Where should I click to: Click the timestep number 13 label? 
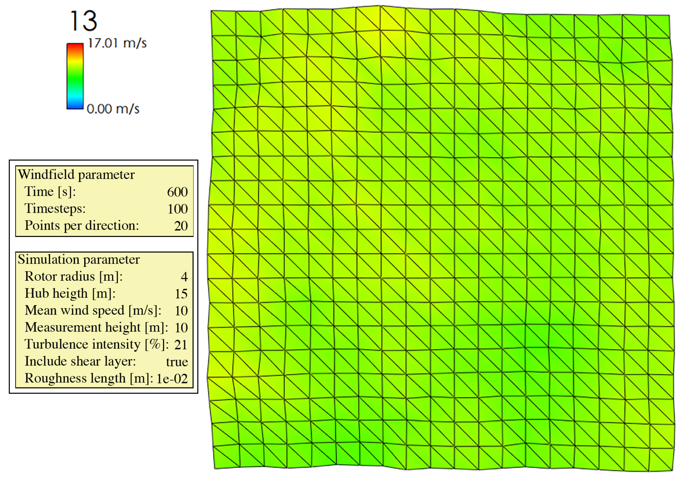click(83, 21)
